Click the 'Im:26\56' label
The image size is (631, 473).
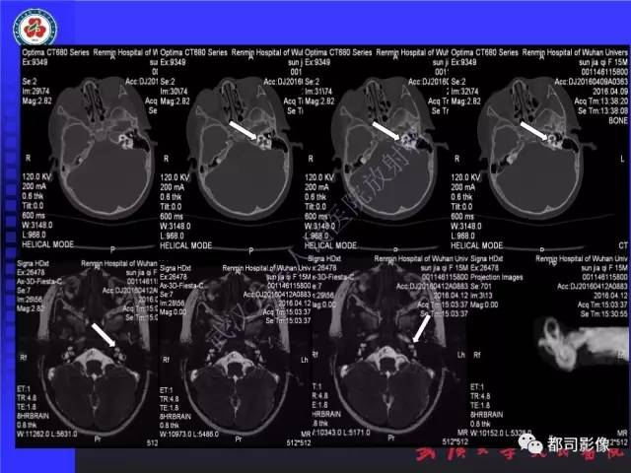[x=28, y=300]
